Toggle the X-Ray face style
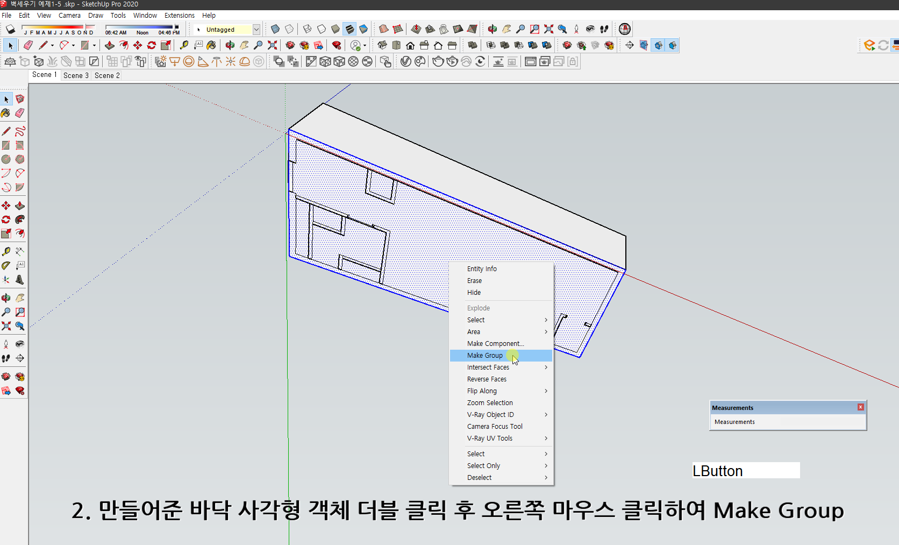The width and height of the screenshot is (899, 545). 275,29
